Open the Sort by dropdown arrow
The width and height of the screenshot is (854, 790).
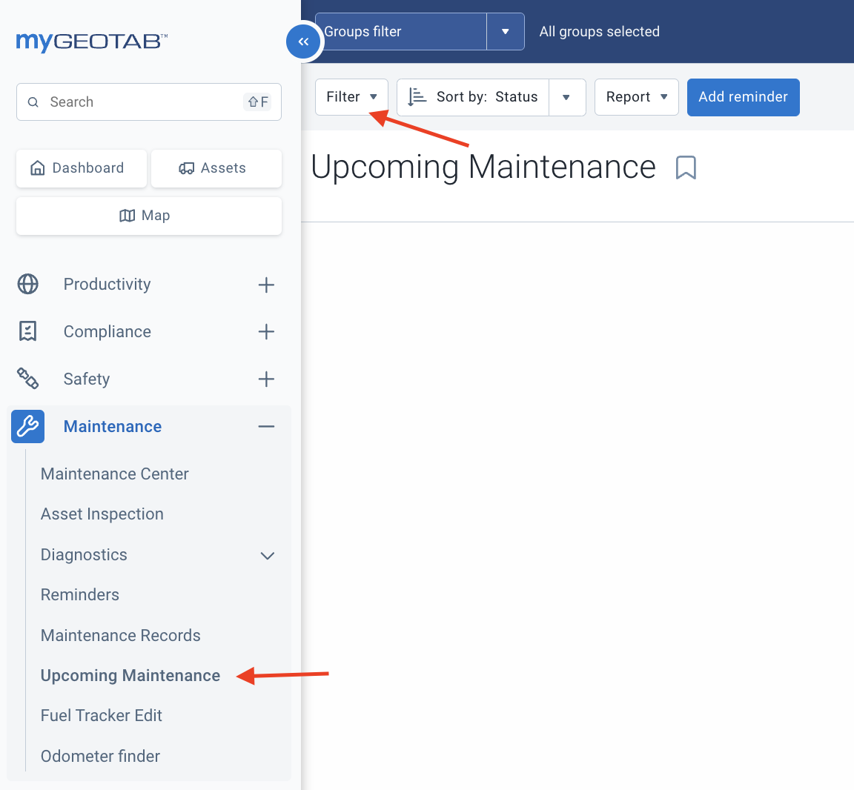pos(566,97)
